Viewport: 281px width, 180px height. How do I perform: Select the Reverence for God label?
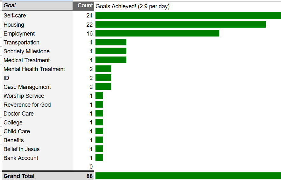(x=27, y=104)
